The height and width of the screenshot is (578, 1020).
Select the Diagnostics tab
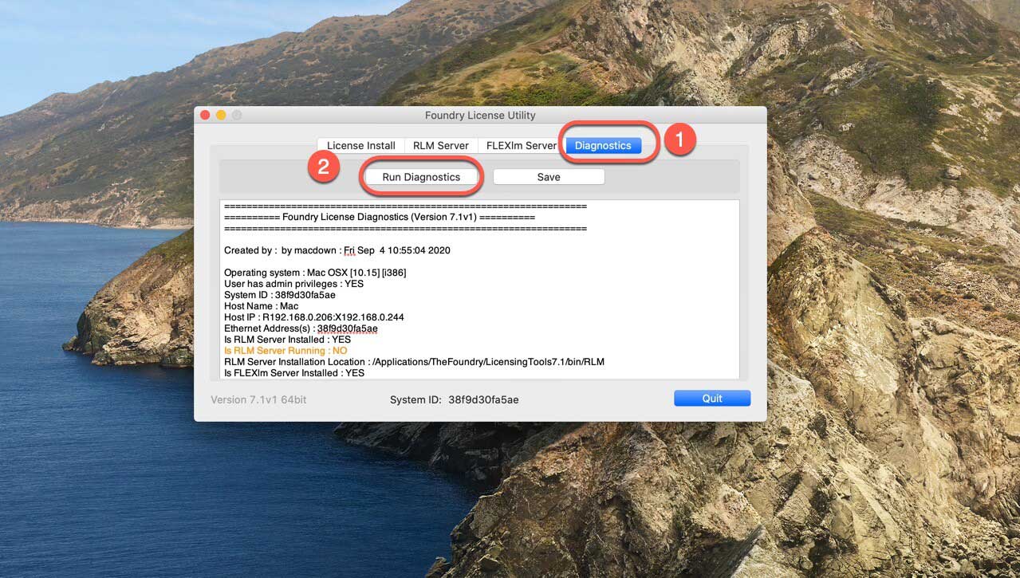(603, 145)
